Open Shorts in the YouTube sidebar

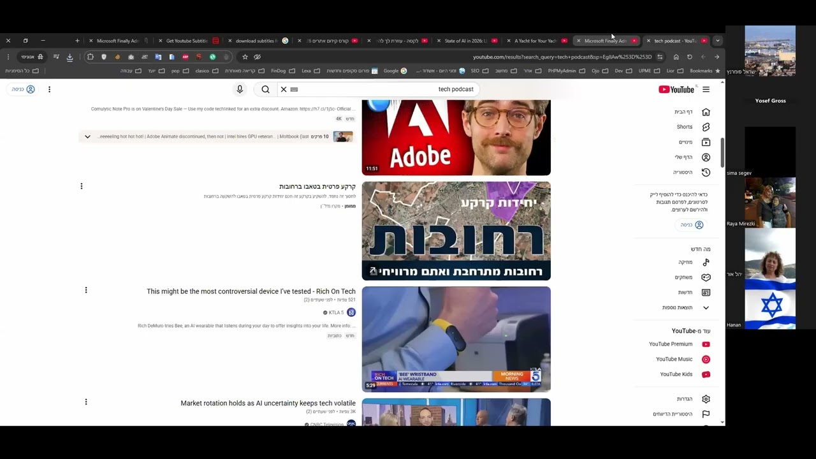pos(692,127)
